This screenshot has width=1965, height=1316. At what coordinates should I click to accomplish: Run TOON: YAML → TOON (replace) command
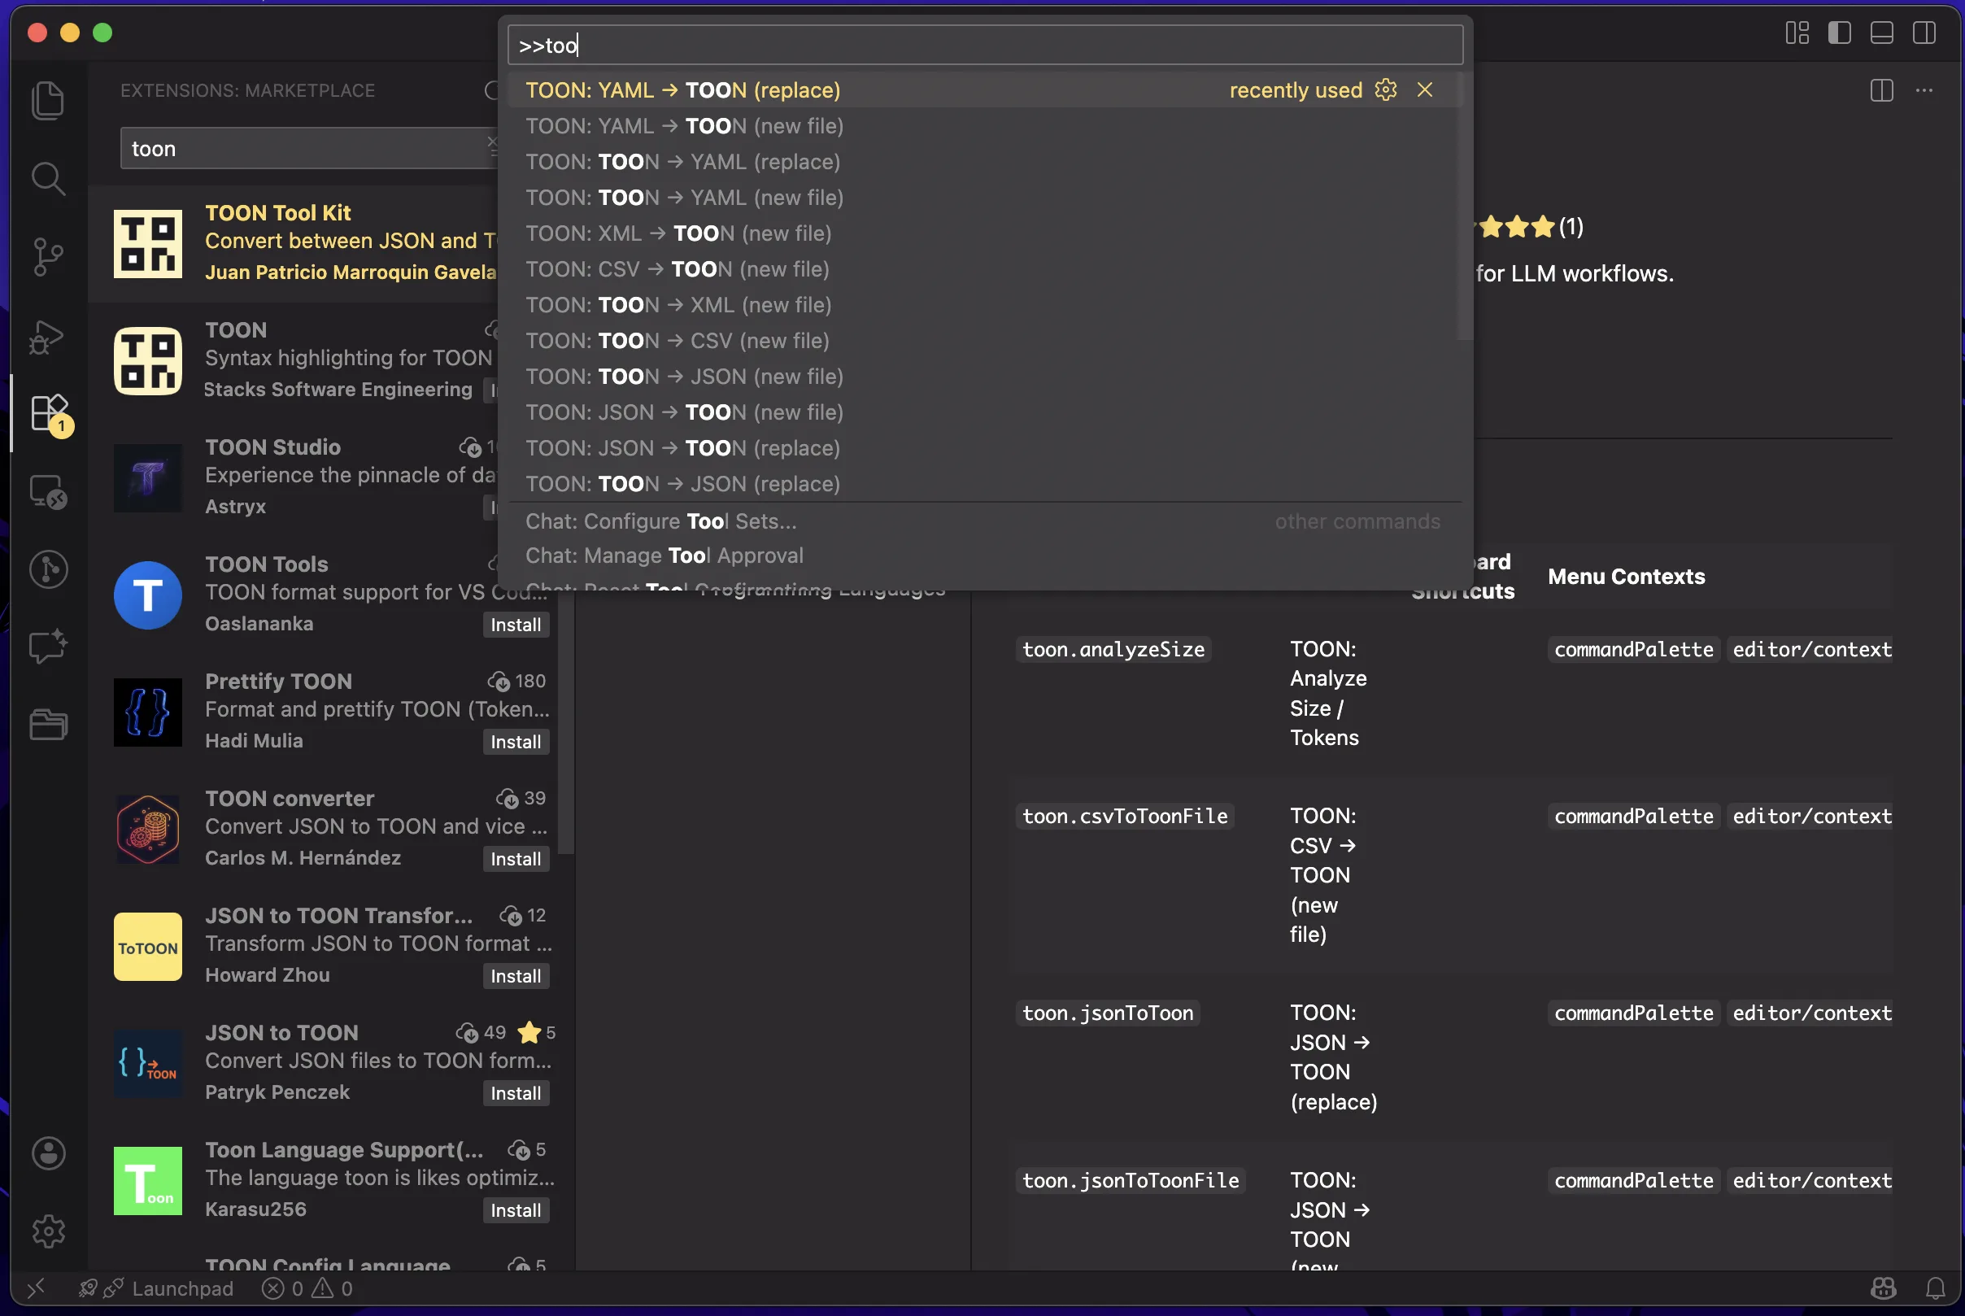pyautogui.click(x=985, y=89)
